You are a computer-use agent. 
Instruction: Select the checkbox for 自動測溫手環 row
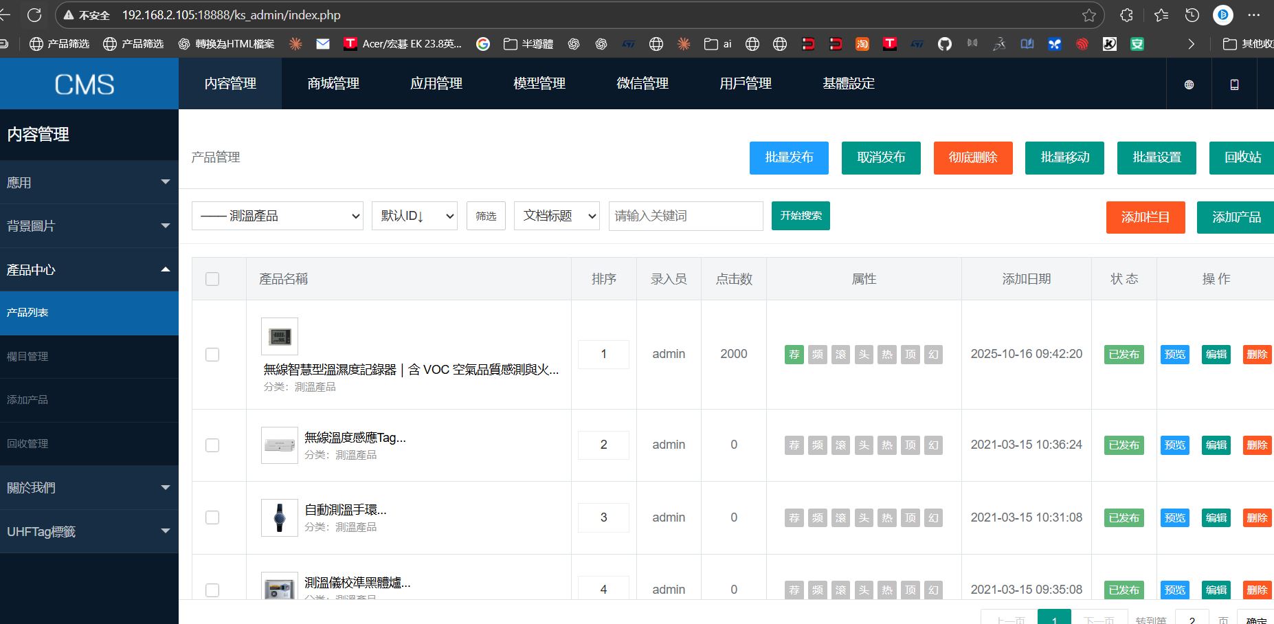[212, 517]
